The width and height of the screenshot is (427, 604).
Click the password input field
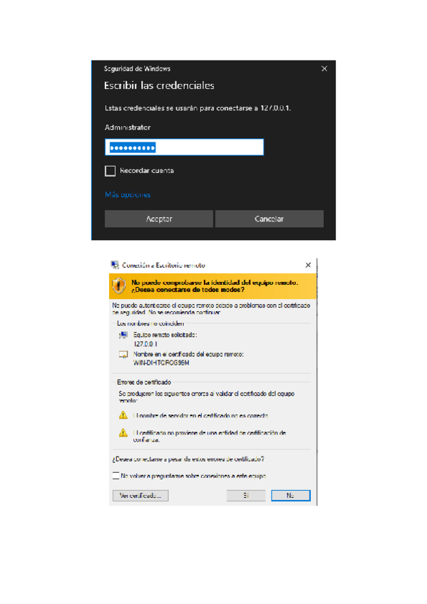[x=184, y=147]
